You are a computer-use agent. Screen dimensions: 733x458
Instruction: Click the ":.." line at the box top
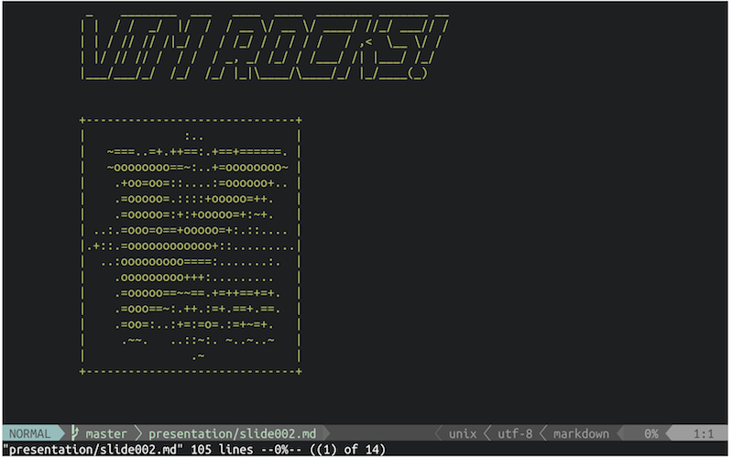pos(194,137)
